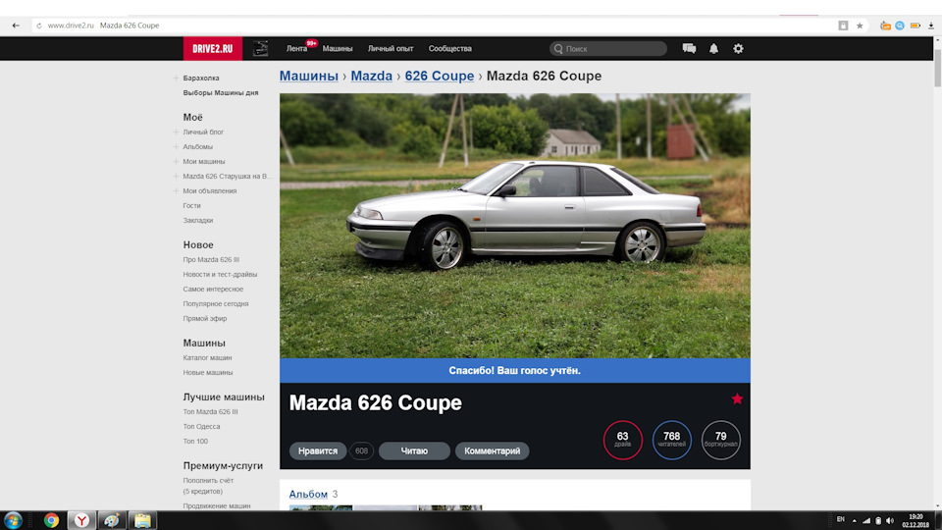The width and height of the screenshot is (942, 530).
Task: Open Про Mazda 626 III link
Action: 211,259
